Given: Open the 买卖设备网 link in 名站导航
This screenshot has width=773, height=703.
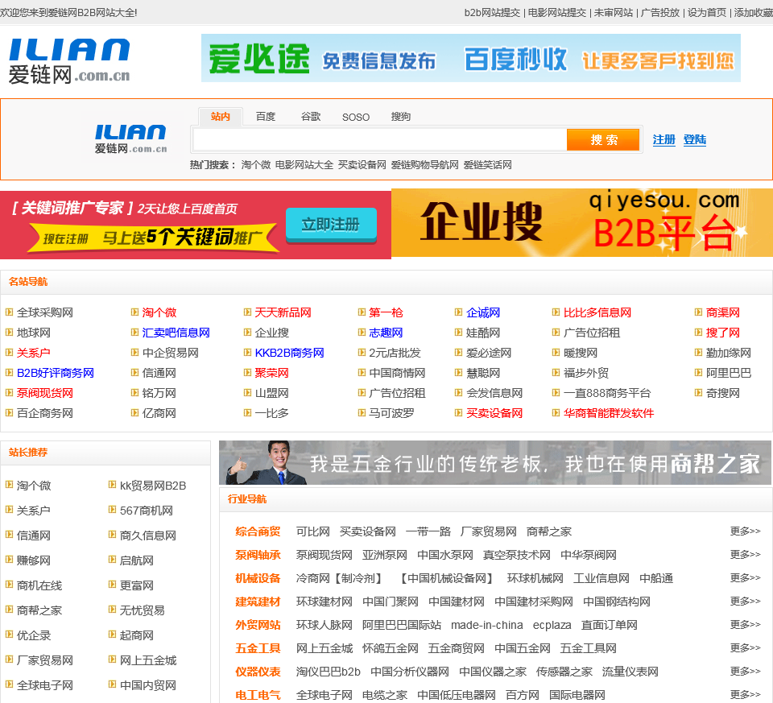Looking at the screenshot, I should coord(494,414).
